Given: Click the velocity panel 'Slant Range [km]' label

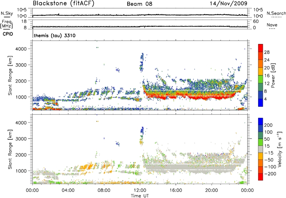Looking at the screenshot, I should click(10, 149).
